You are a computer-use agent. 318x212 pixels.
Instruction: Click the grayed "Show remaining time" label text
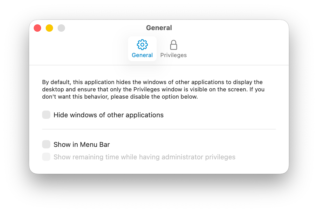(x=144, y=157)
